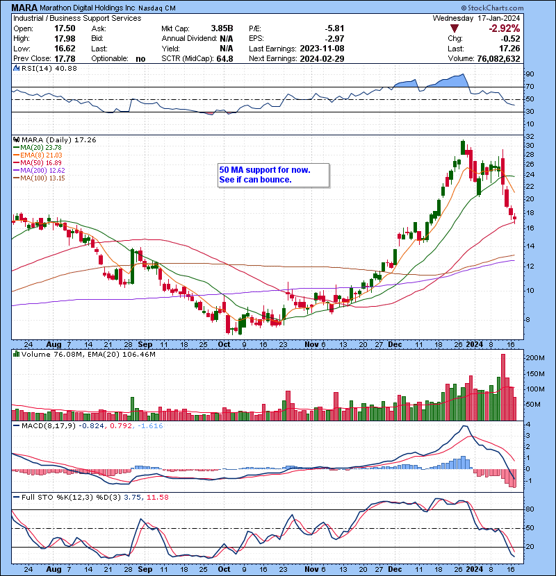Select the MACD histogram value -1.616
556x576 pixels.
click(x=150, y=426)
